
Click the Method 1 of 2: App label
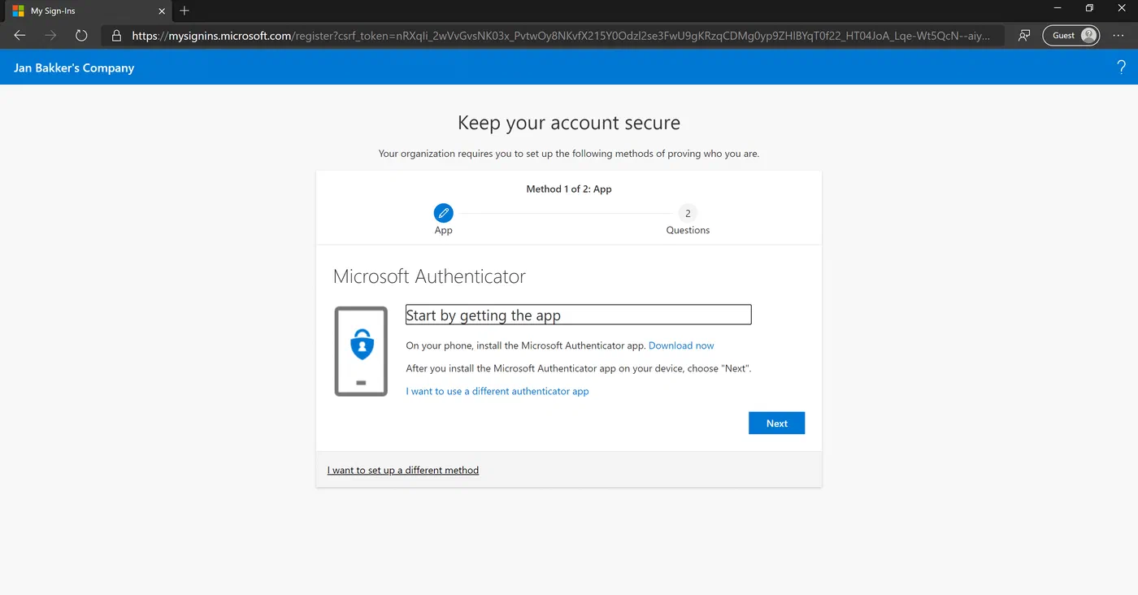pyautogui.click(x=569, y=189)
